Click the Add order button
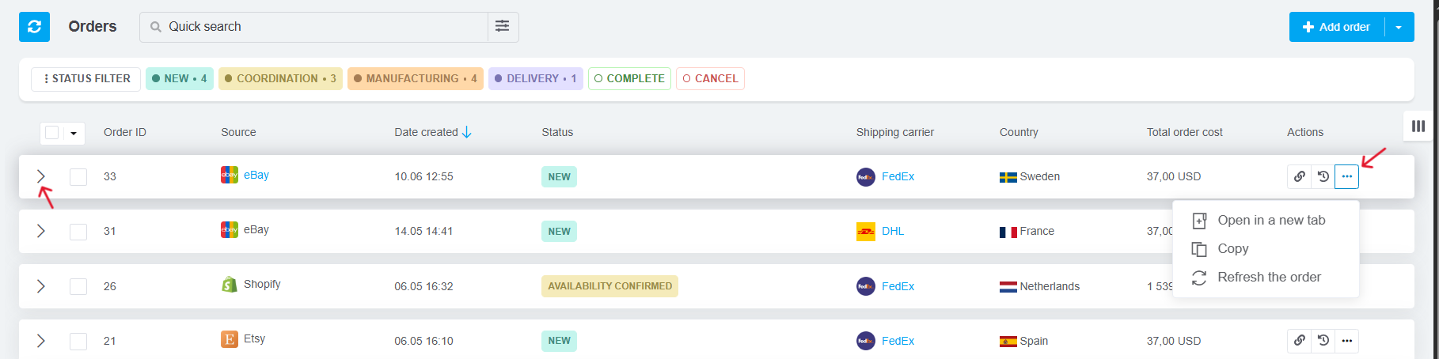The image size is (1439, 359). click(1336, 27)
